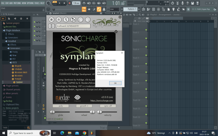Open Google Chrome from taskbar

point(84,133)
